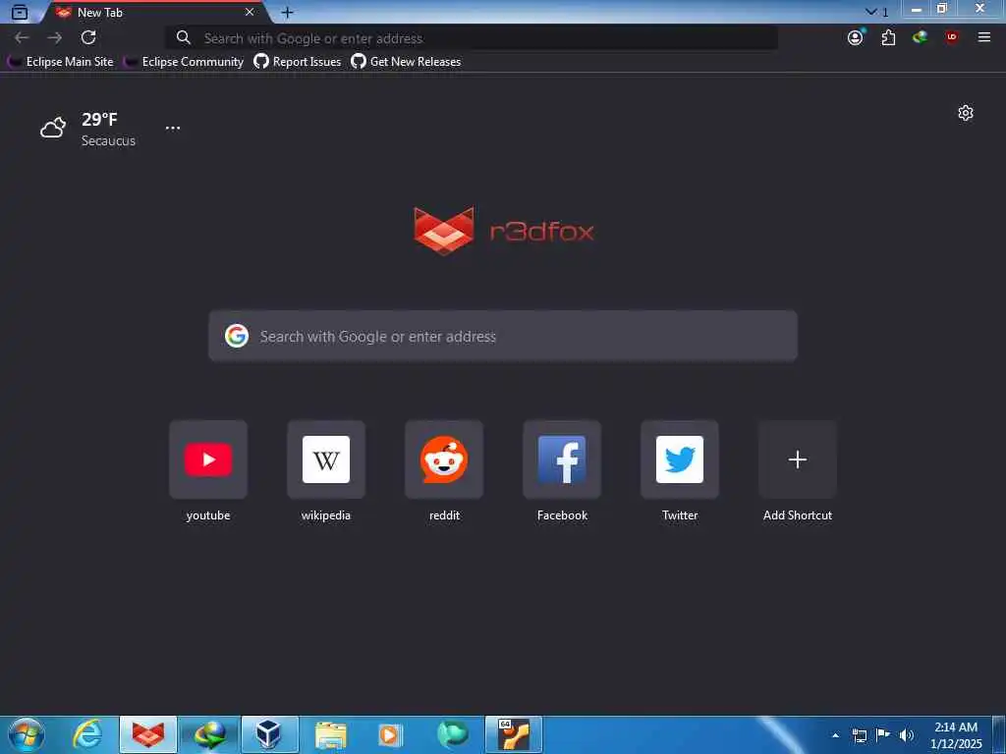Screen dimensions: 1006x754
Task: Open Eclipse Community bookmark
Action: pos(184,62)
